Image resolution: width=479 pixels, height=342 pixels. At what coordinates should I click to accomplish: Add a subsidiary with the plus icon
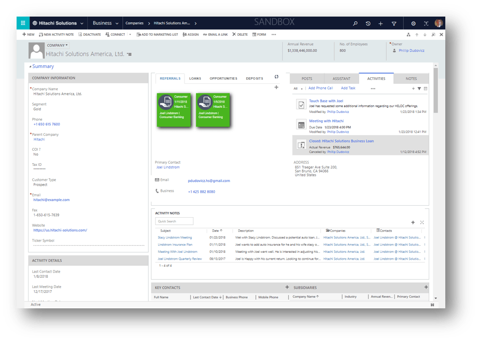click(426, 287)
